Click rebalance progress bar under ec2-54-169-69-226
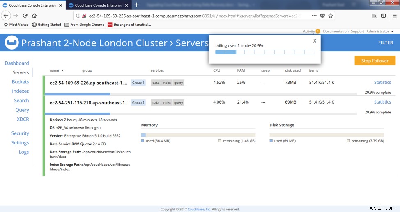The width and height of the screenshot is (400, 212). [201, 94]
